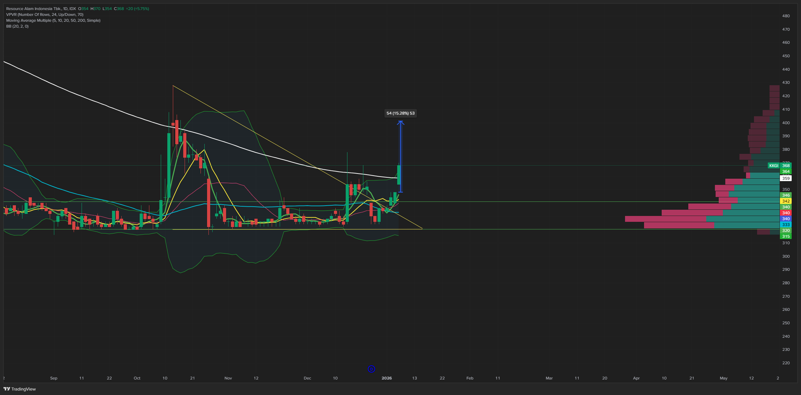Click the bright green 315 price label
Screen dimensions: 801x395
(x=786, y=236)
